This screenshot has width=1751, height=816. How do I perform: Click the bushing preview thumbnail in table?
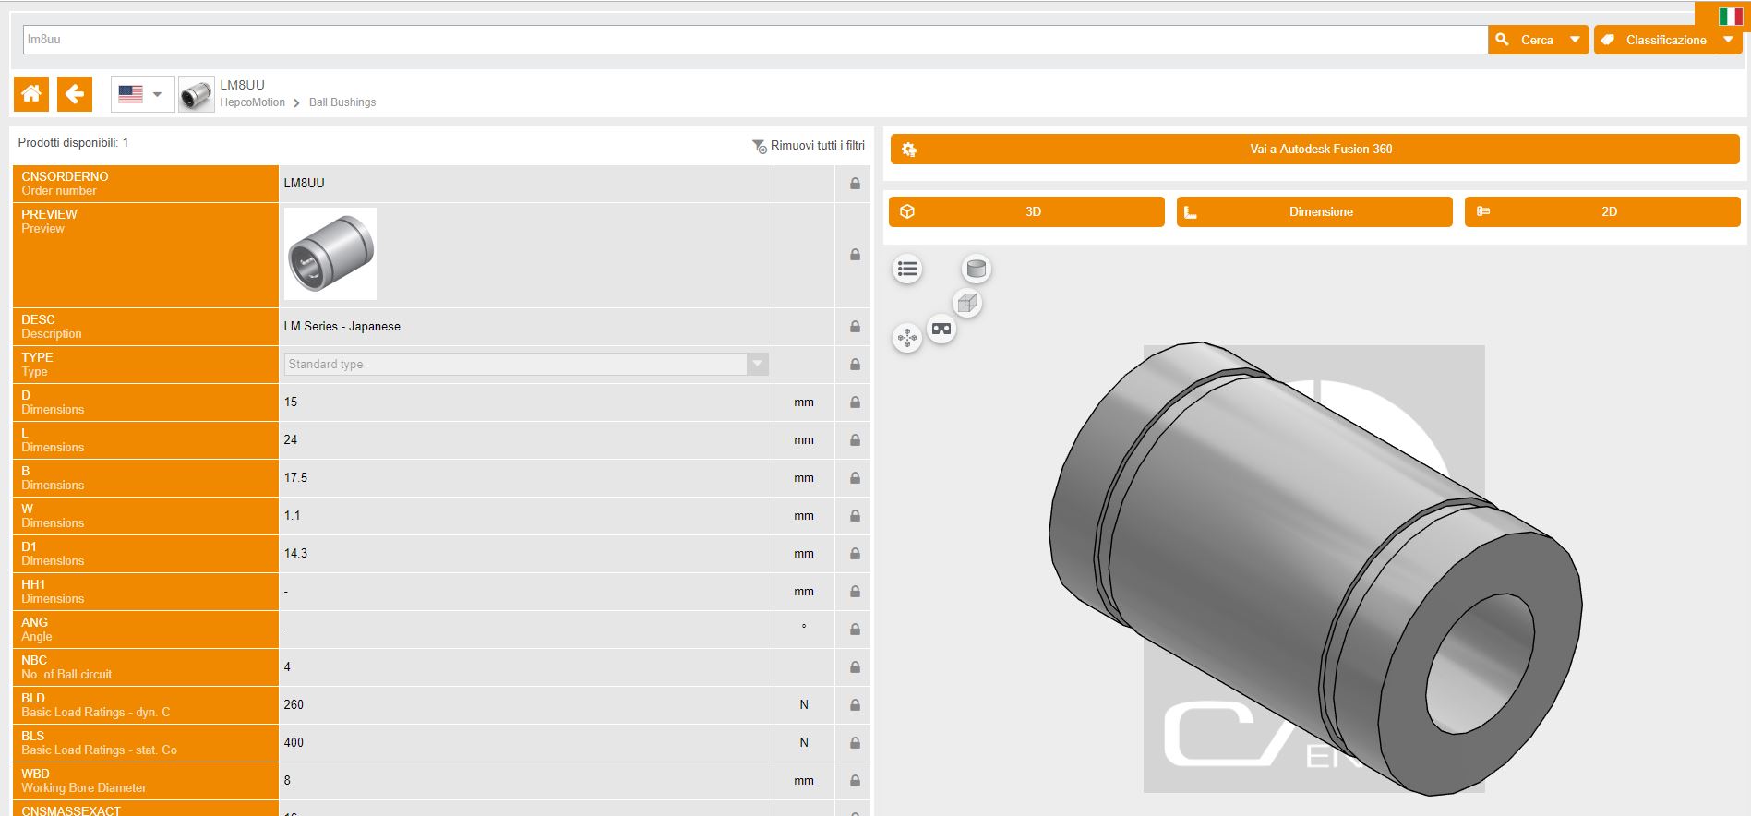(330, 254)
